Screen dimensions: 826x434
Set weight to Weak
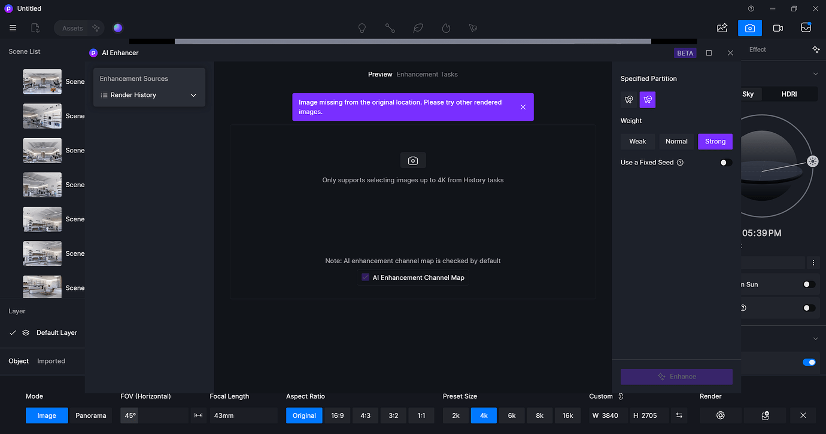[637, 141]
